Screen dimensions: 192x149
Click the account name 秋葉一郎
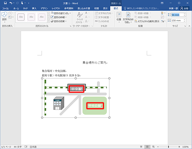click(173, 8)
